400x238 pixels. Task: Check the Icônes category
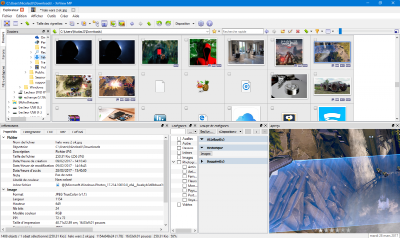coord(179,153)
